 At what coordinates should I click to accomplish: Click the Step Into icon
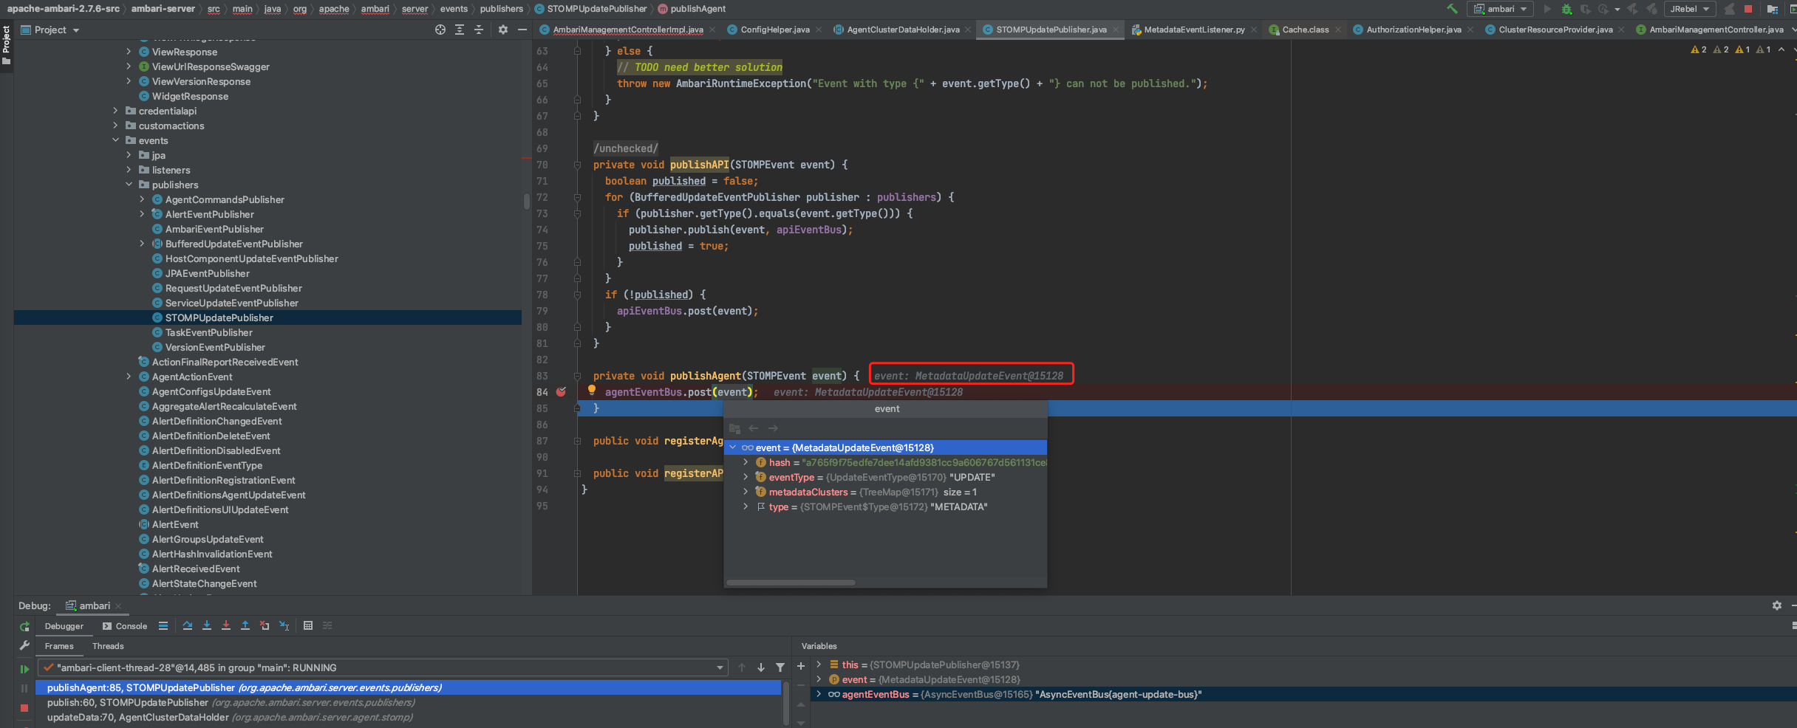(x=207, y=625)
